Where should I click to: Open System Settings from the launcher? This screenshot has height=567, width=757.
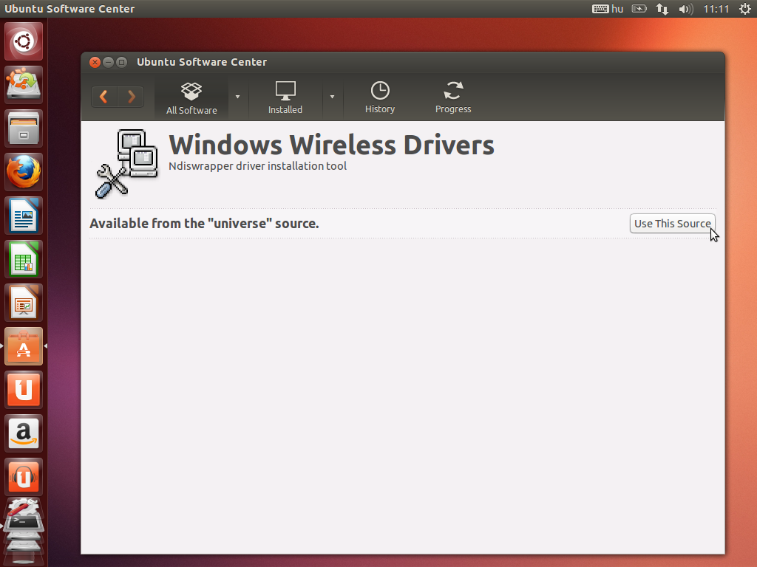coord(24,506)
